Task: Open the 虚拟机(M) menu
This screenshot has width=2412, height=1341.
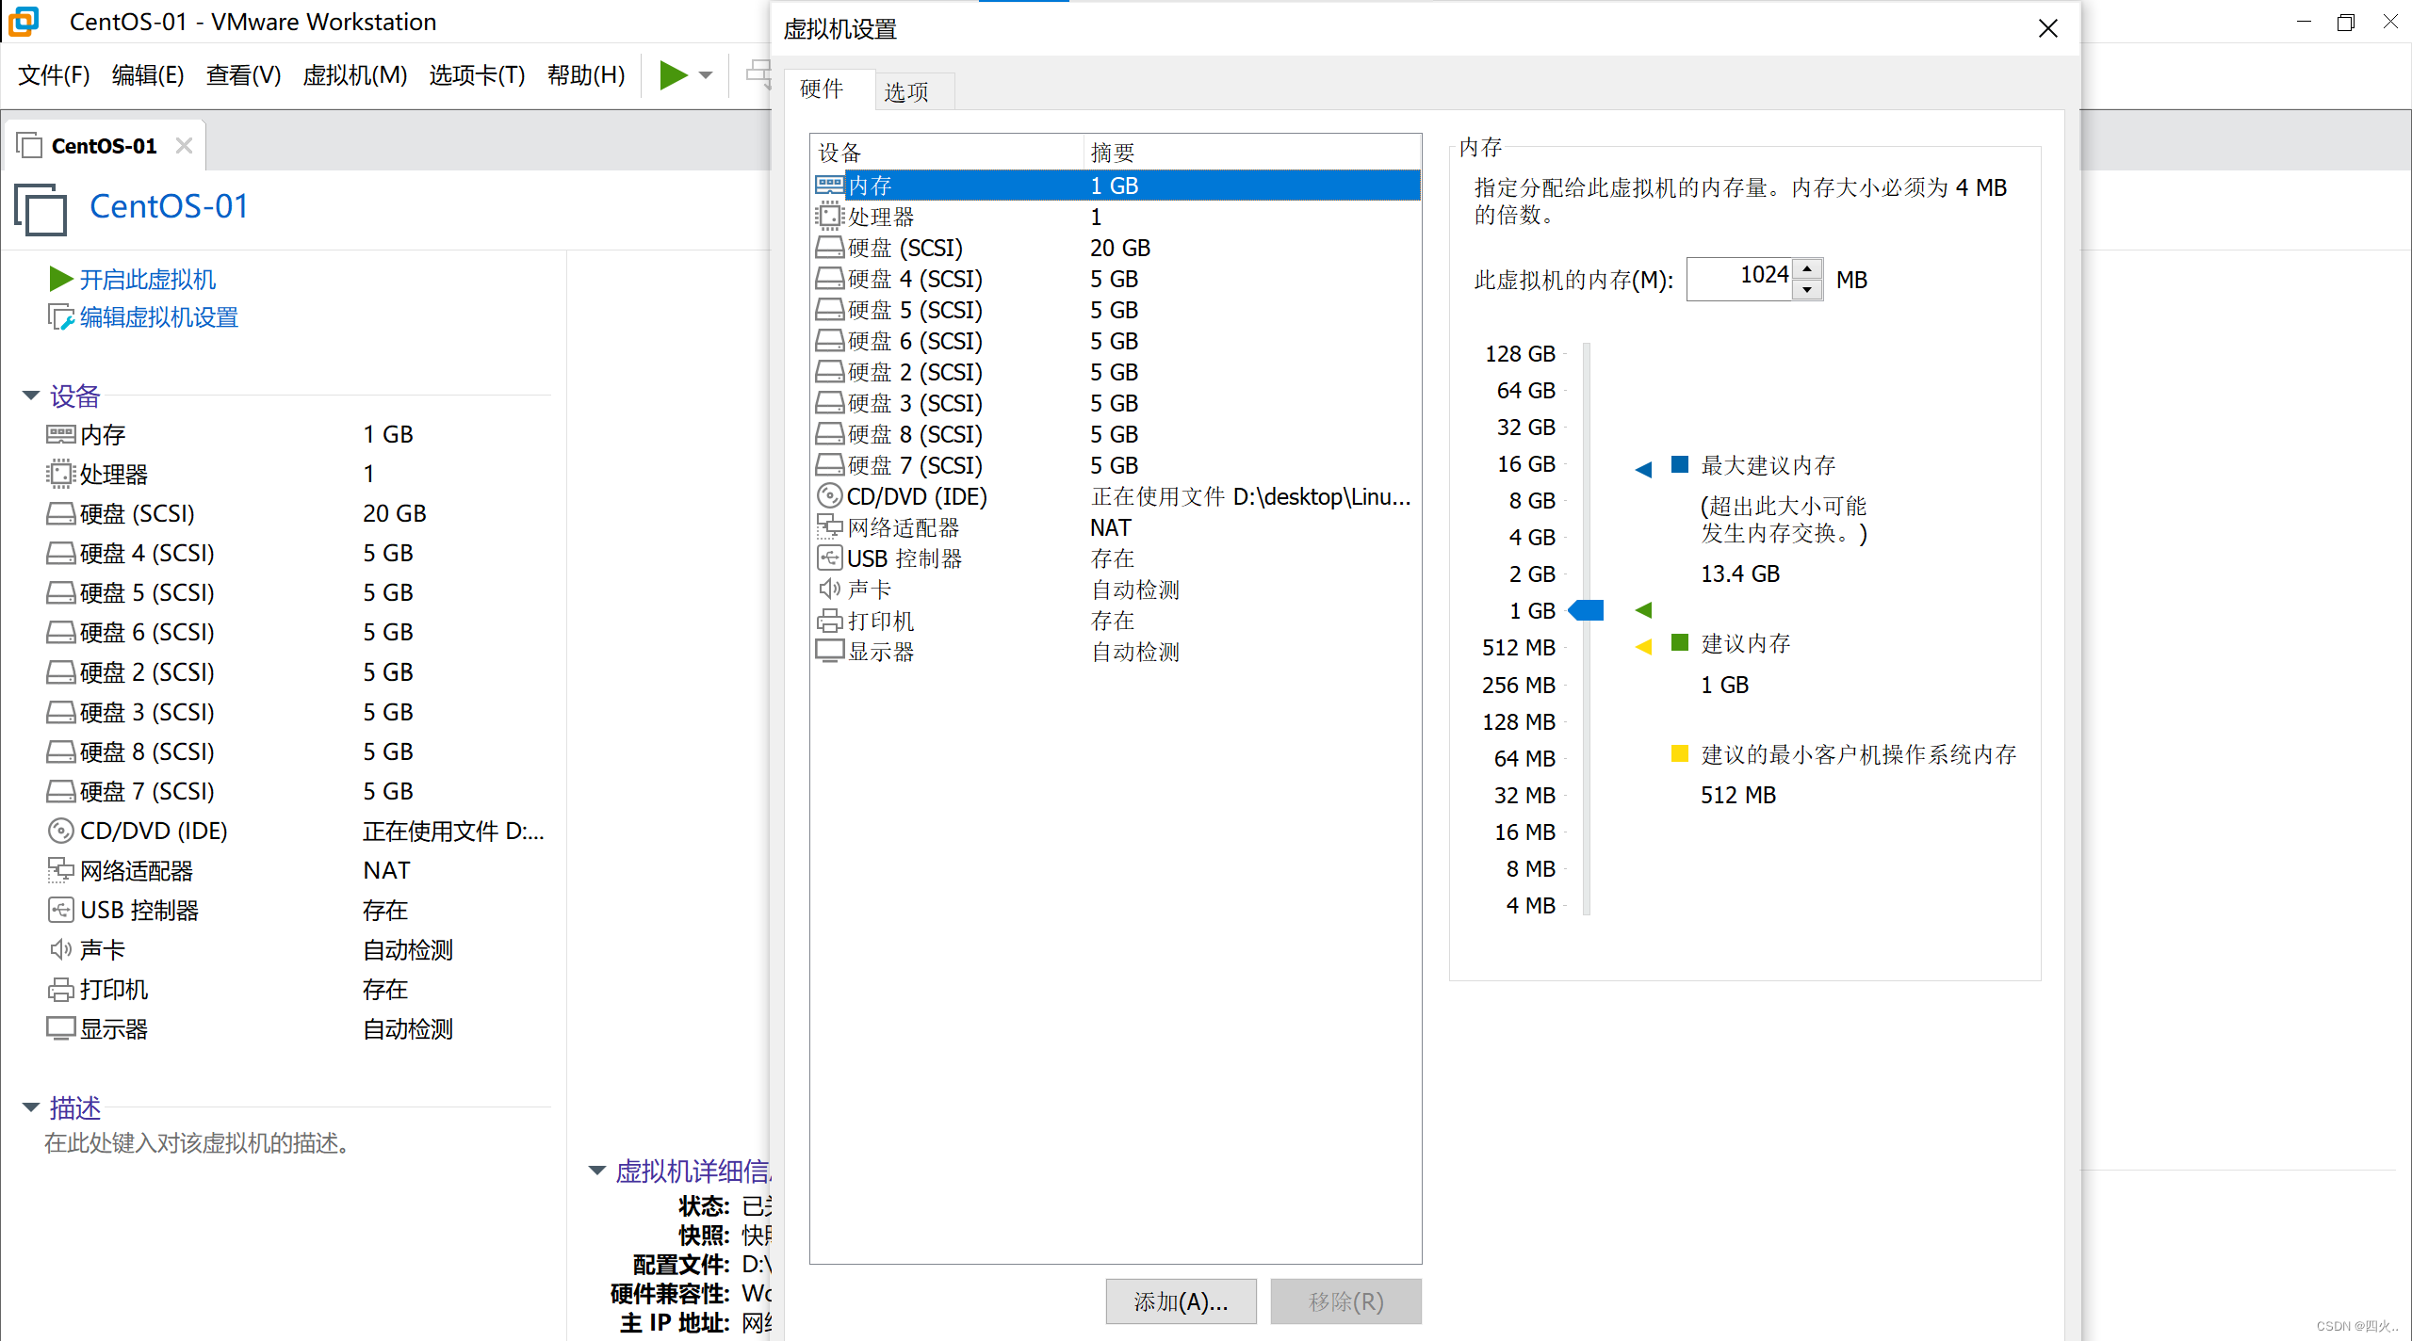Action: pos(354,75)
